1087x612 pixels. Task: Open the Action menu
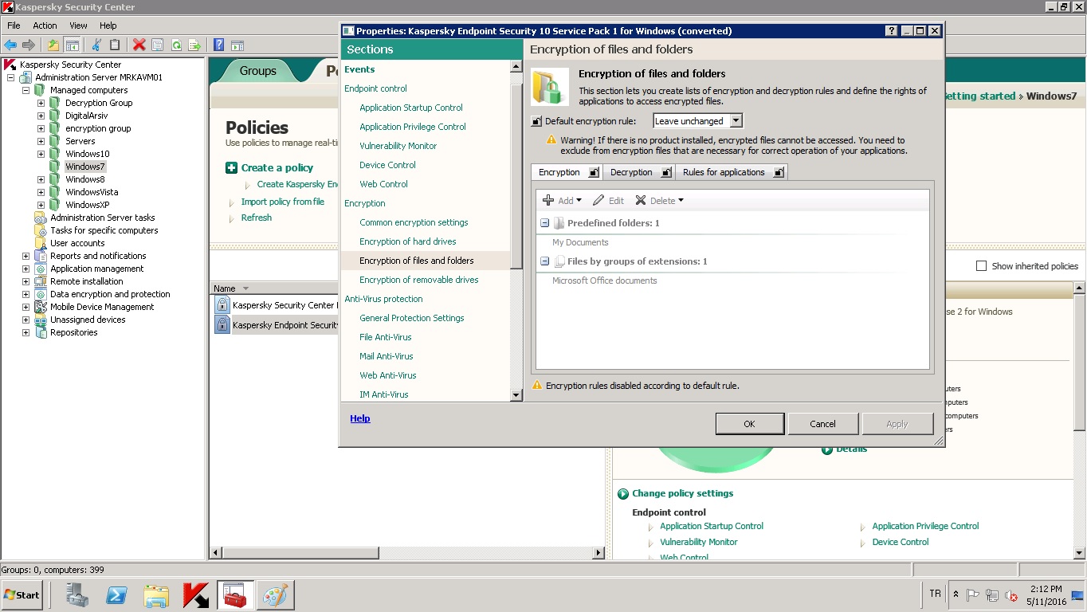pos(45,25)
